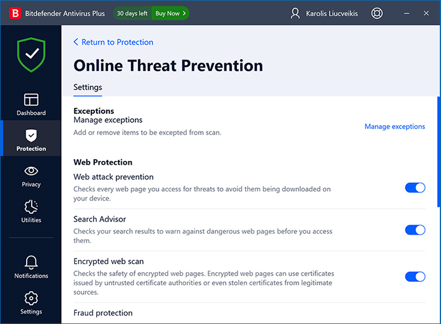Screen dimensions: 441x324
Task: Toggle Encrypted web scan off
Action: coord(415,277)
